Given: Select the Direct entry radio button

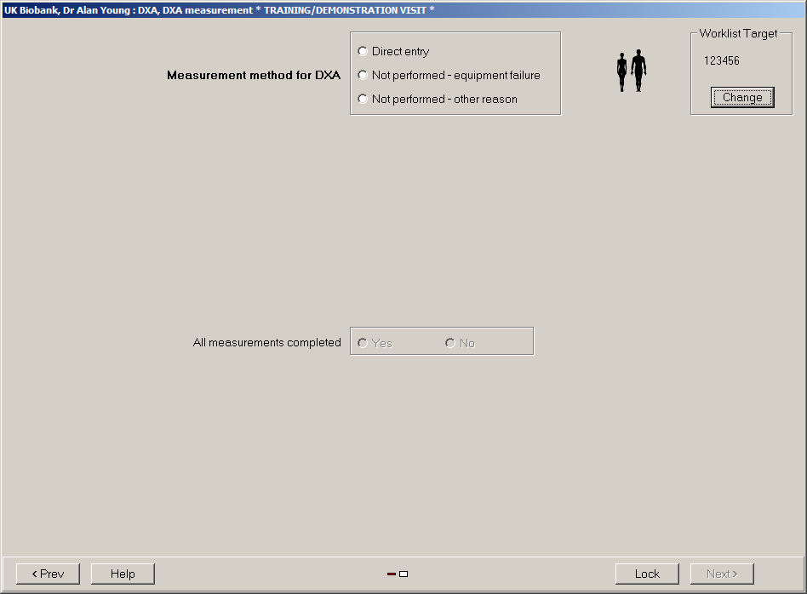Looking at the screenshot, I should pyautogui.click(x=363, y=52).
